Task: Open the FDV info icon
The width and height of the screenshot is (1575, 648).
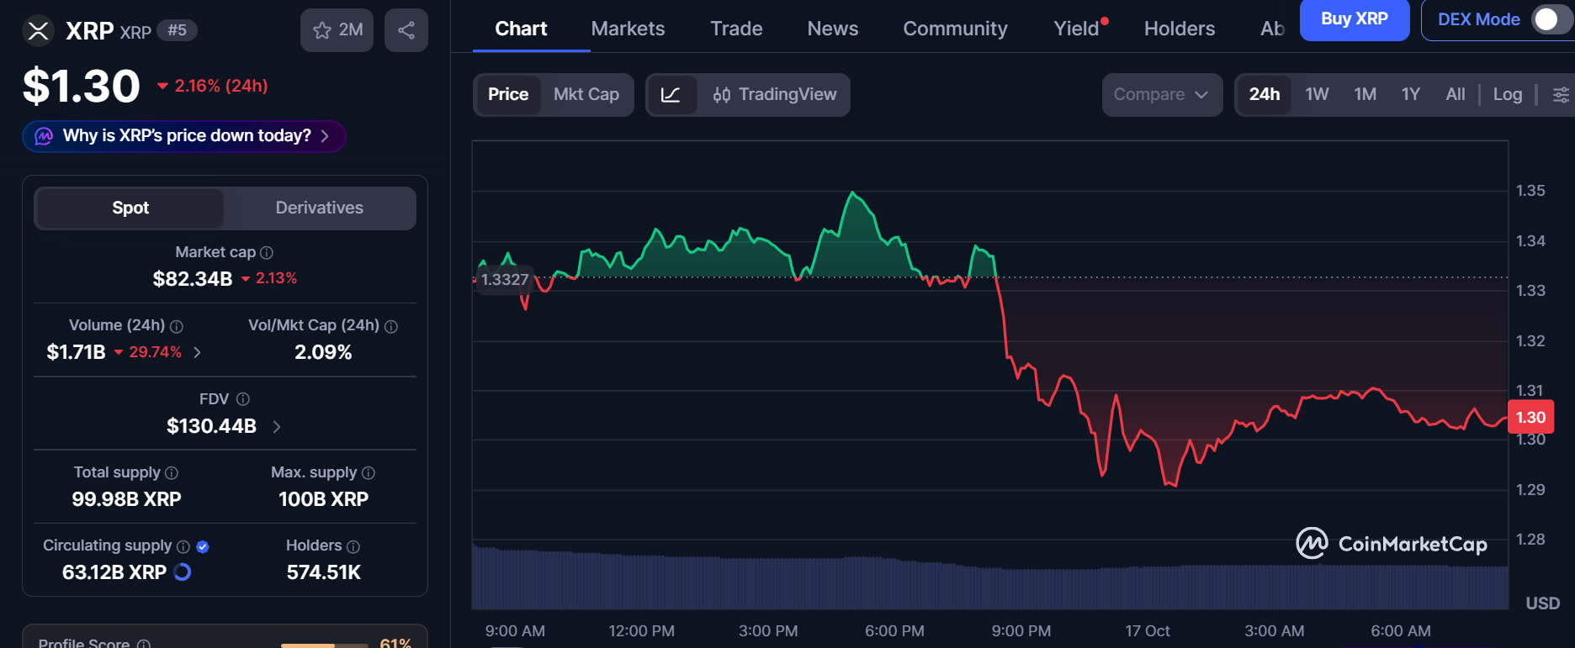Action: click(243, 399)
